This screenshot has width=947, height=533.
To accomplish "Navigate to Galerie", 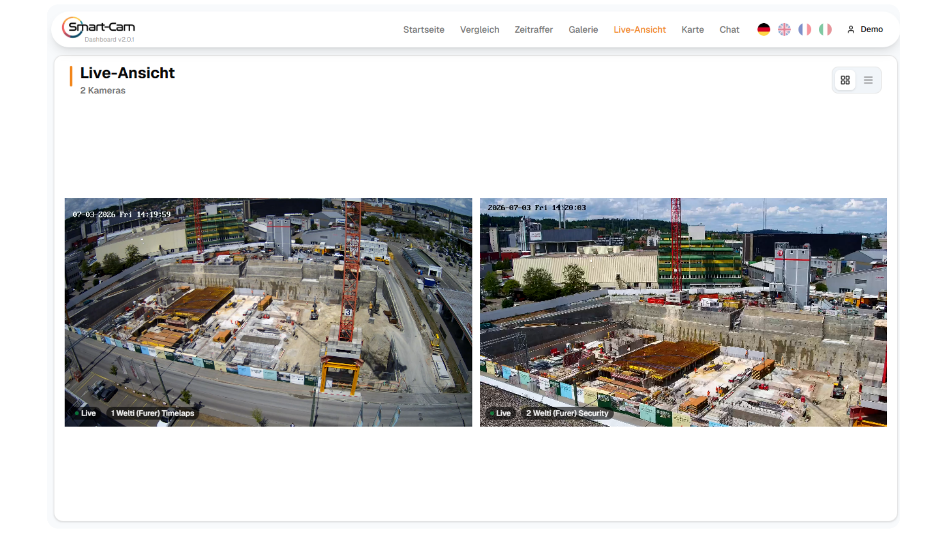I will coord(583,30).
